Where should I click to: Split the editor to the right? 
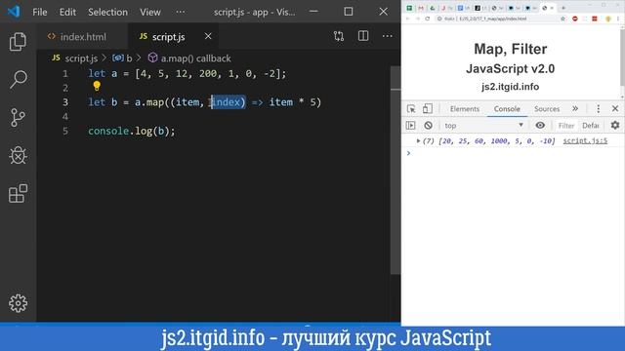coord(363,36)
